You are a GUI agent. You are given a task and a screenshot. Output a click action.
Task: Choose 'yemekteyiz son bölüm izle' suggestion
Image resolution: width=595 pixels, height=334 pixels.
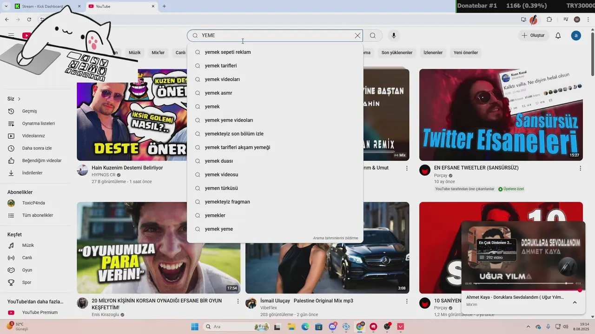point(275,134)
